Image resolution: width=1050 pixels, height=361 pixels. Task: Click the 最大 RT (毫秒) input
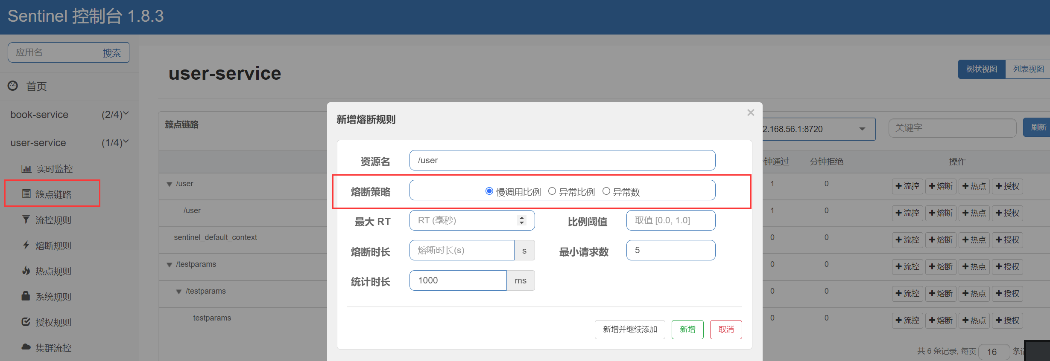pyautogui.click(x=472, y=220)
